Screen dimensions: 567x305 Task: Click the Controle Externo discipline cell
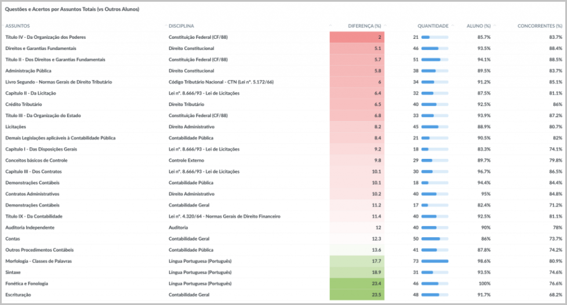tap(186, 161)
